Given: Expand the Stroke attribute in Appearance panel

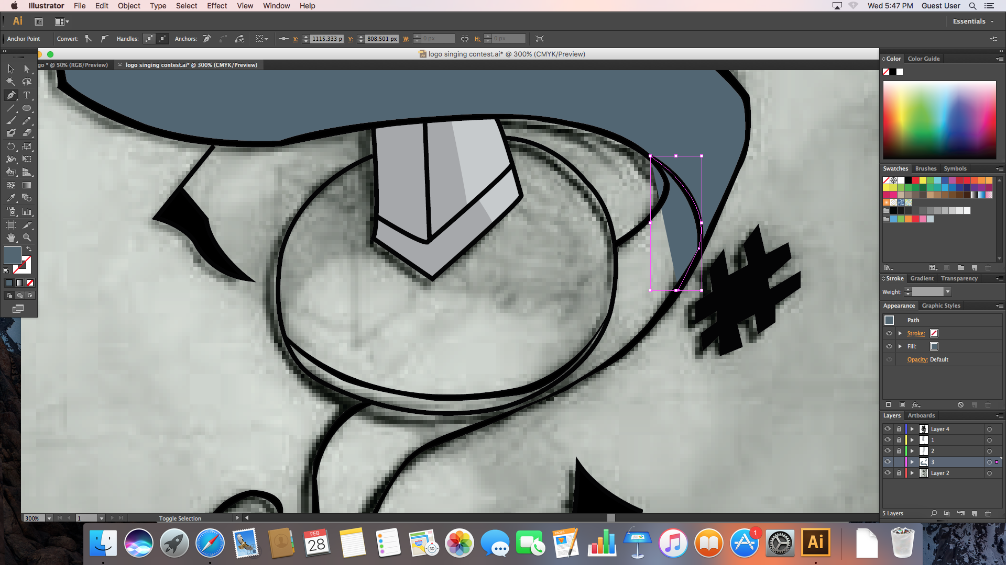Looking at the screenshot, I should 900,333.
